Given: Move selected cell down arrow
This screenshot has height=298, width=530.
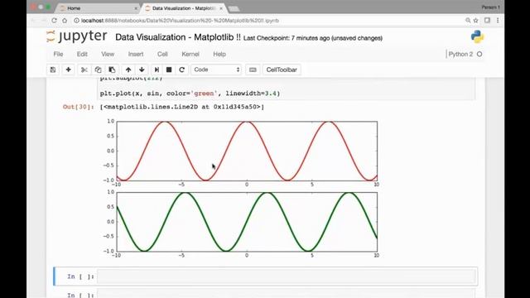Looking at the screenshot, I should click(142, 70).
